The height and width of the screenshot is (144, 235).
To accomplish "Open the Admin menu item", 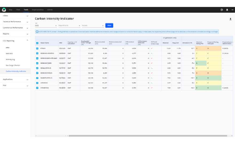I will 50,10.
